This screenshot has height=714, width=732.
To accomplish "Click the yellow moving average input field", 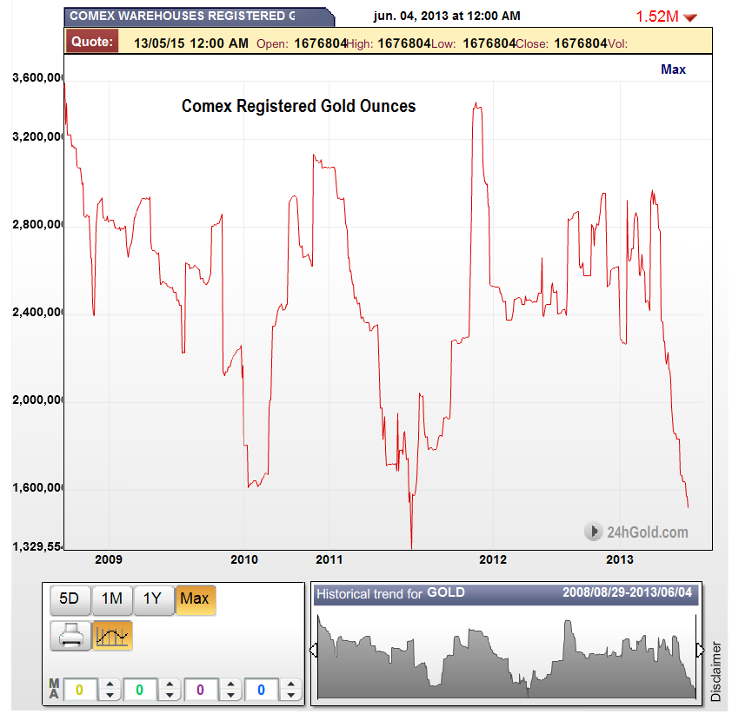I will click(80, 690).
